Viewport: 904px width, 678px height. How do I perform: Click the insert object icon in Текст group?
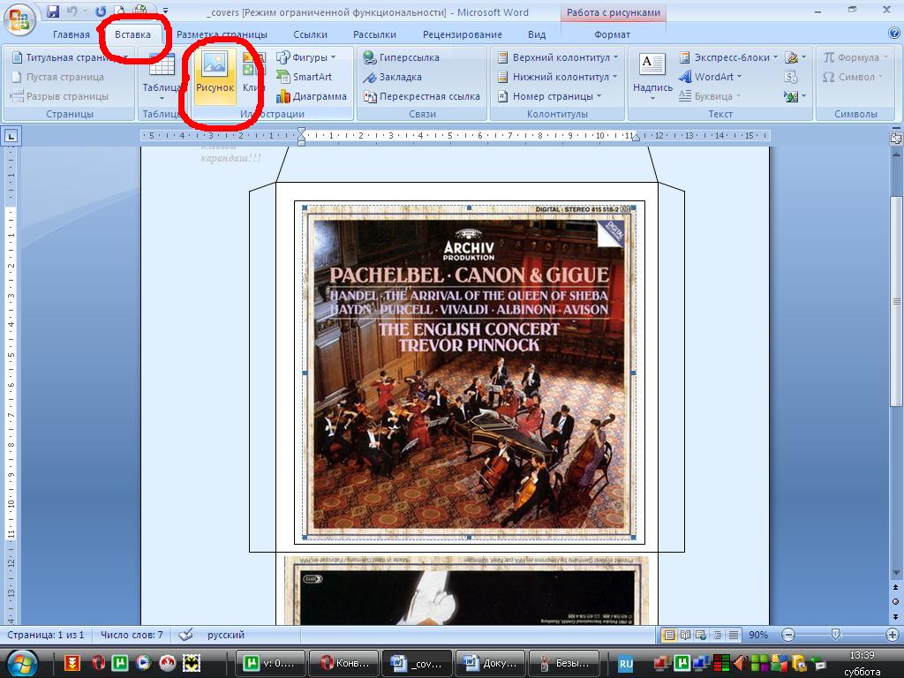tap(795, 96)
